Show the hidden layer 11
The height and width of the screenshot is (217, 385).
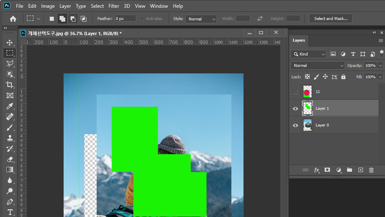coord(295,91)
